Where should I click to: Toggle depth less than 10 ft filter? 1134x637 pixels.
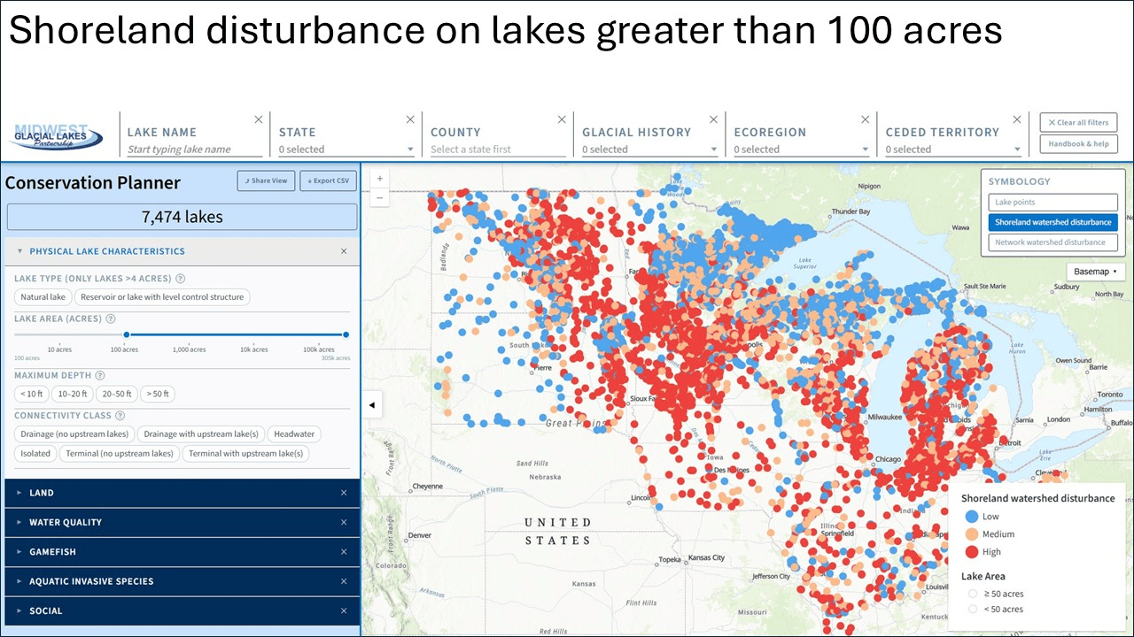point(31,394)
